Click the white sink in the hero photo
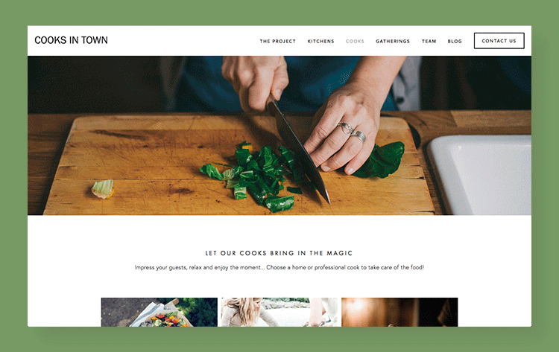Viewport: 559px width, 352px height. [x=479, y=174]
